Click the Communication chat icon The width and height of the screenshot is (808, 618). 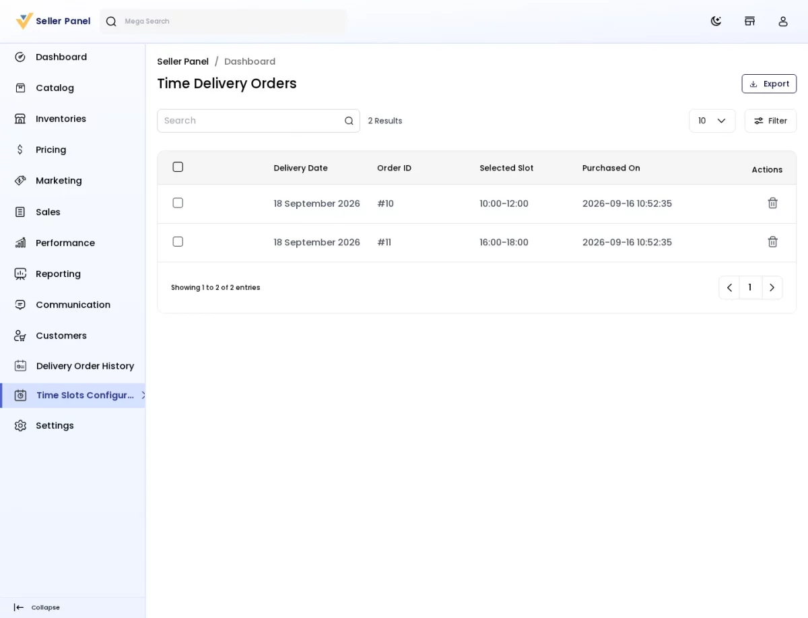coord(20,305)
